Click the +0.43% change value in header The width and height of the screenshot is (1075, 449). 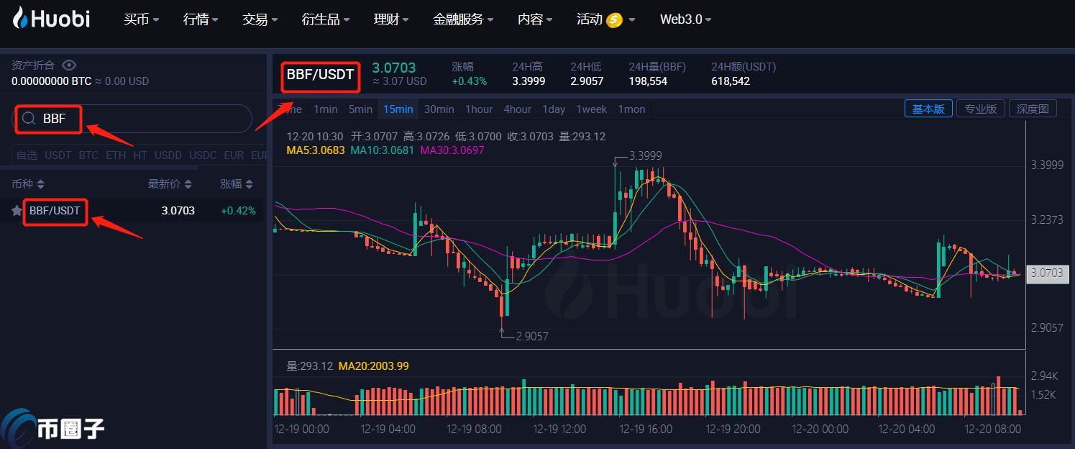tap(470, 81)
